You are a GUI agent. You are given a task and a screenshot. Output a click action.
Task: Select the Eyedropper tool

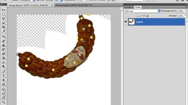click(x=4, y=32)
